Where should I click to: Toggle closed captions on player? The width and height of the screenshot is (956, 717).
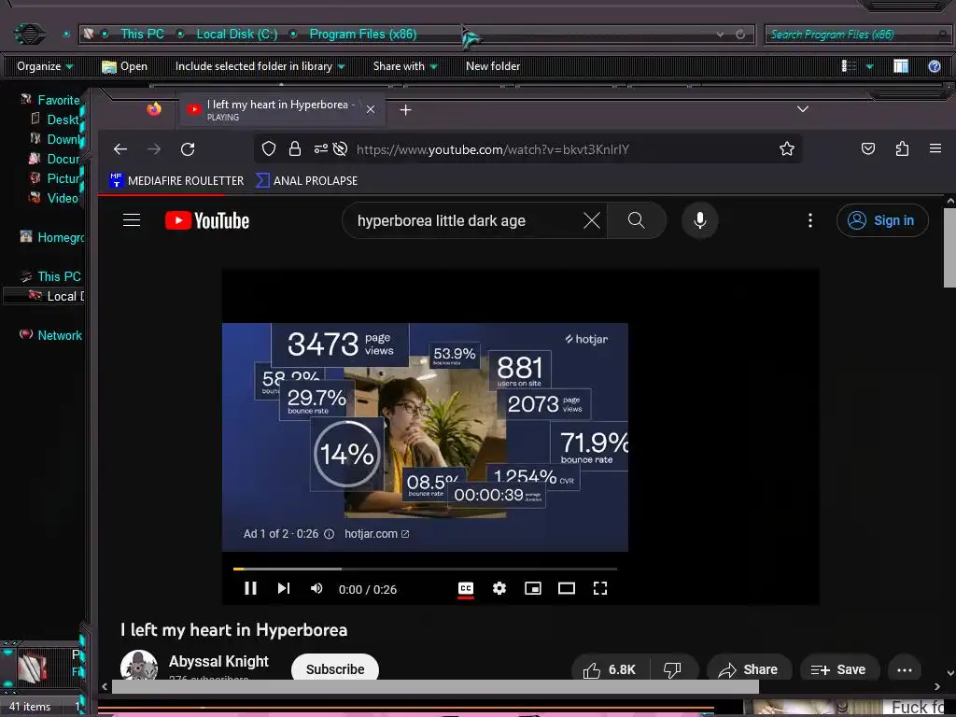coord(466,588)
